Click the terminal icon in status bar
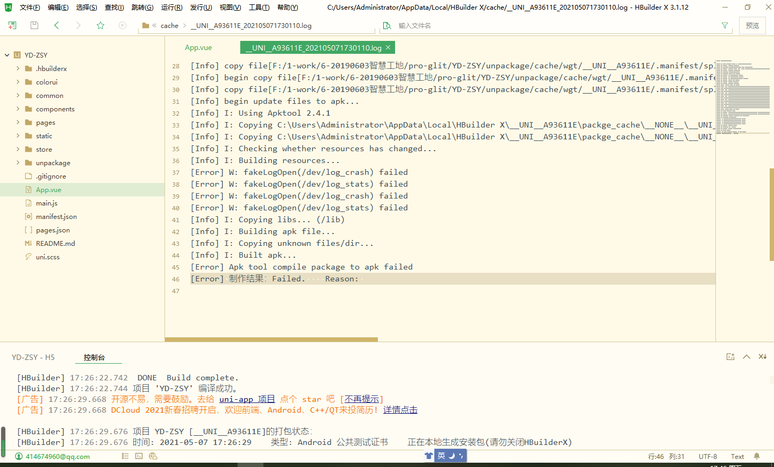 click(x=139, y=456)
